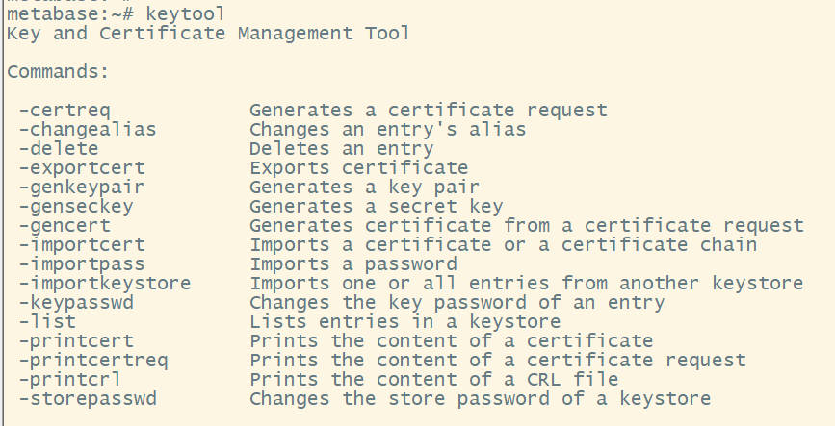Click the -exportcert command

80,168
